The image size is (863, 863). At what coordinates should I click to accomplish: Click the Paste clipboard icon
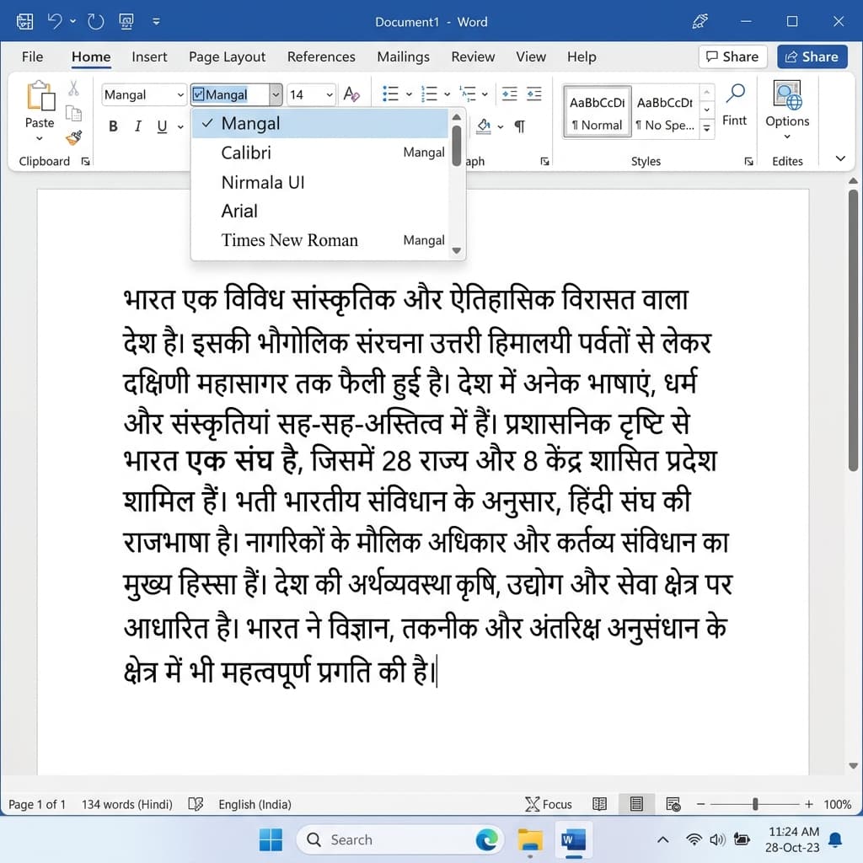click(x=40, y=96)
